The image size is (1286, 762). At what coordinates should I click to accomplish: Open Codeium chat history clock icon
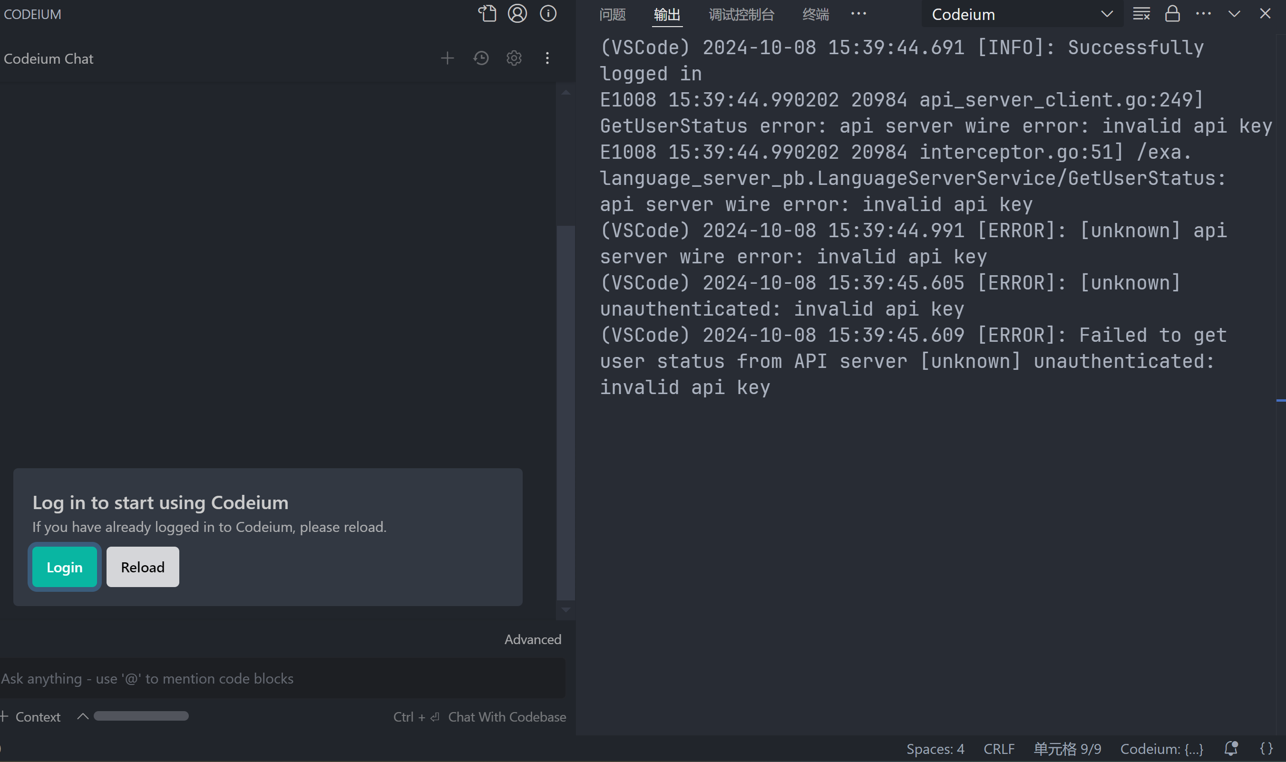[481, 58]
